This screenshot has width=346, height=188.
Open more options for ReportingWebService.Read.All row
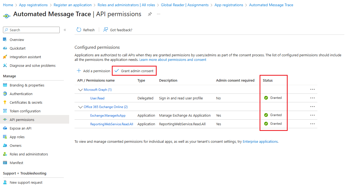(313, 124)
